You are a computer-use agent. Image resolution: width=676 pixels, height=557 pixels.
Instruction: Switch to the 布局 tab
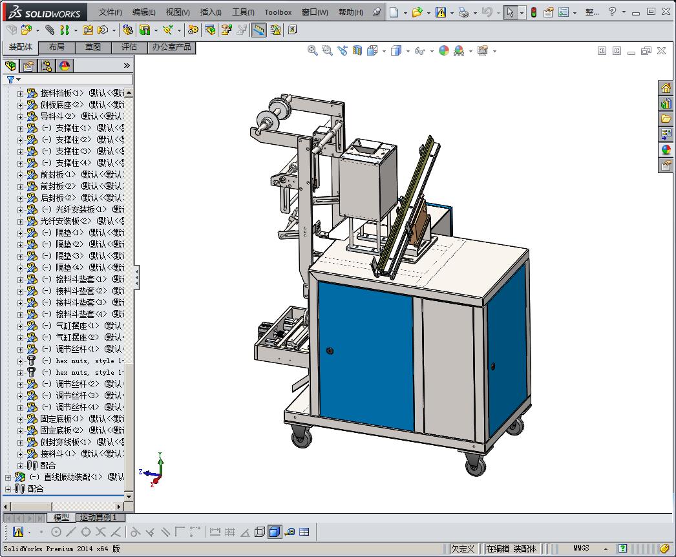(57, 47)
